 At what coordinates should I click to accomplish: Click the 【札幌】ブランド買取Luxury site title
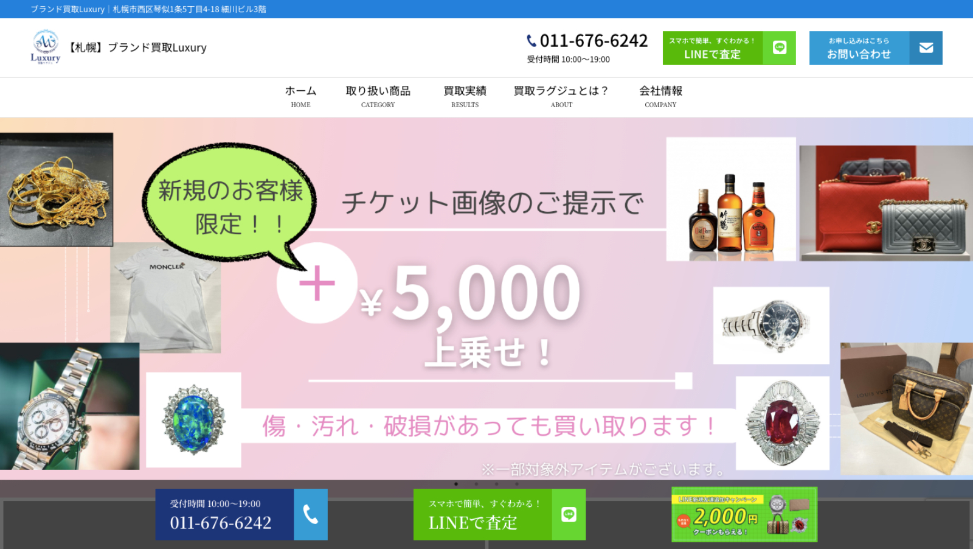click(x=137, y=47)
